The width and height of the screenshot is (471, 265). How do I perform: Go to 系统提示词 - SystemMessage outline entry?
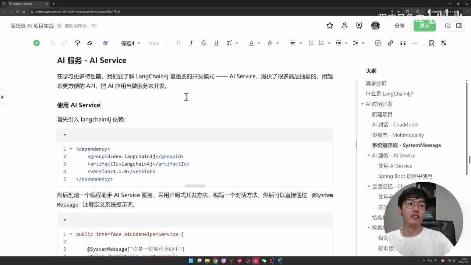pyautogui.click(x=406, y=145)
